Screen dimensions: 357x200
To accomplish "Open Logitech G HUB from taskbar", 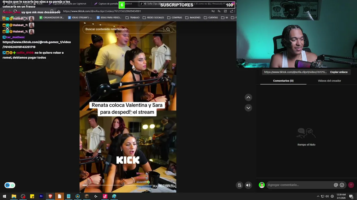I will point(96,196).
